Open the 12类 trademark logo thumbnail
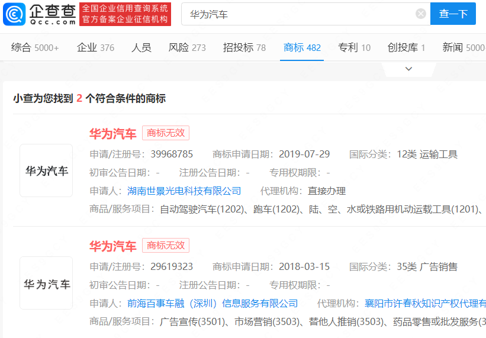 [x=46, y=170]
